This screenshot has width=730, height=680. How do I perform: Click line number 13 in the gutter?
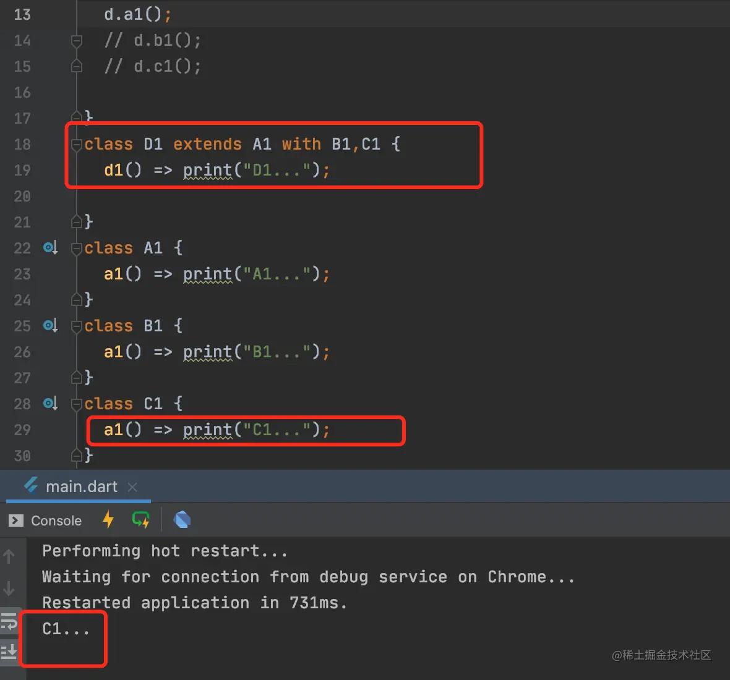click(x=22, y=14)
